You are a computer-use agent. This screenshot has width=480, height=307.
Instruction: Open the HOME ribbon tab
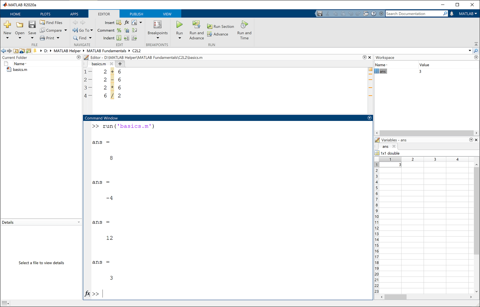point(15,14)
